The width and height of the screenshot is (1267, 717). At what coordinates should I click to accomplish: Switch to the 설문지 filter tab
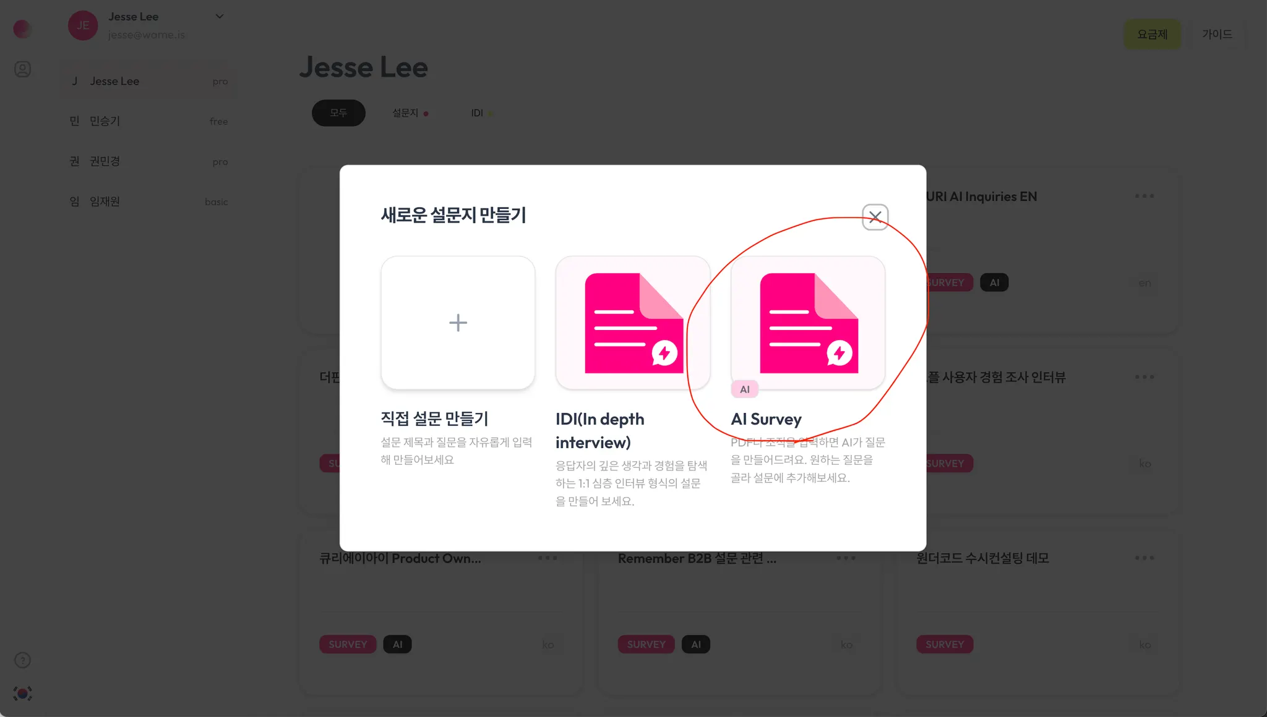tap(410, 113)
